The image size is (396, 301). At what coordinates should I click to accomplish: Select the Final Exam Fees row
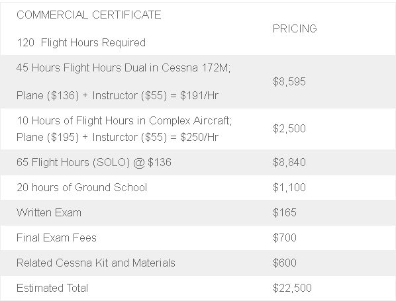point(198,237)
